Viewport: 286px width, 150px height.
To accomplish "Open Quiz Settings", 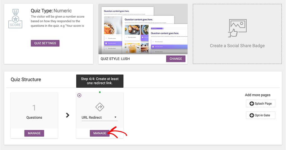I will 45,43.
